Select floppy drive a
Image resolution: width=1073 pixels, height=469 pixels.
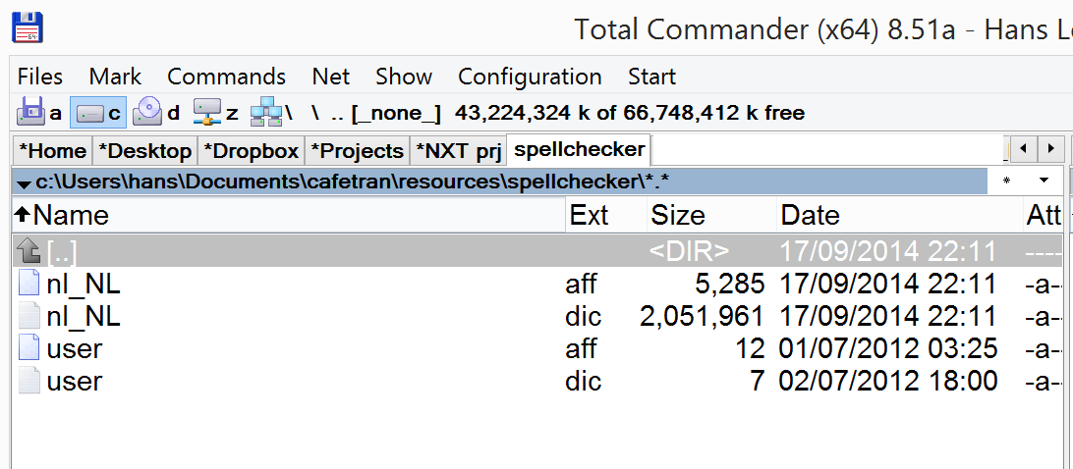coord(39,113)
